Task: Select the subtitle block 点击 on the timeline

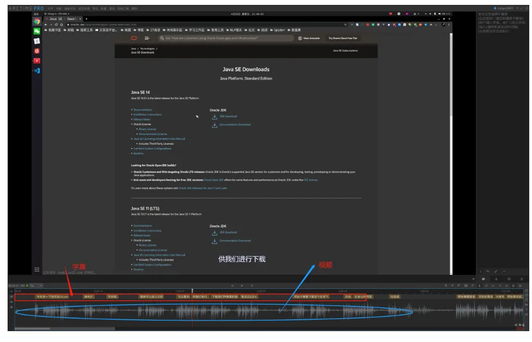Action: click(x=348, y=296)
